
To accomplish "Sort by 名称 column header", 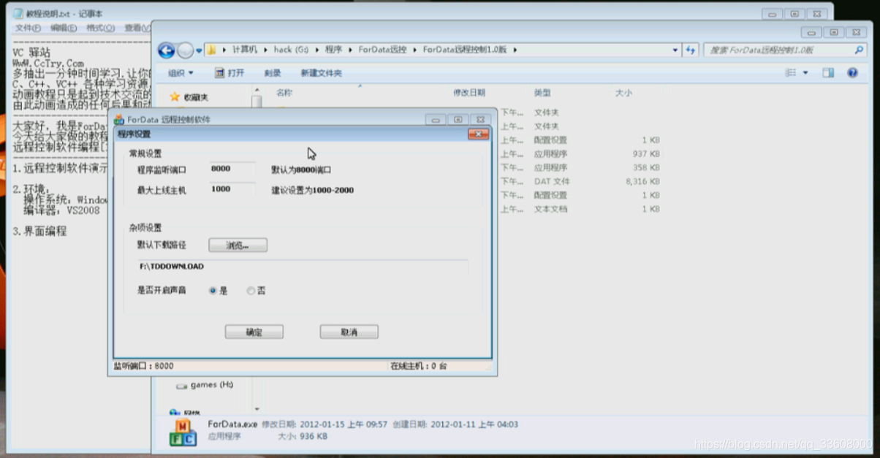I will tap(284, 93).
